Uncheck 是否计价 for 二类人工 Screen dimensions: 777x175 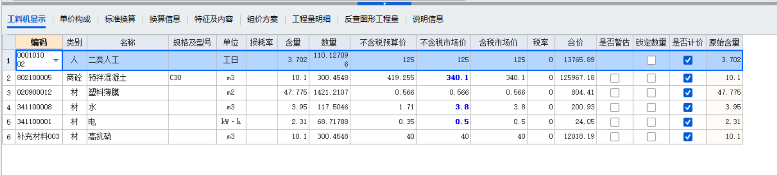coord(688,60)
